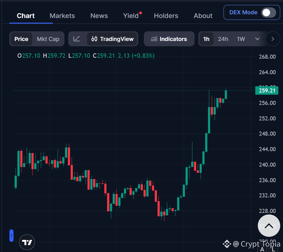The image size is (283, 252).
Task: Select the Price view option
Action: [x=21, y=39]
